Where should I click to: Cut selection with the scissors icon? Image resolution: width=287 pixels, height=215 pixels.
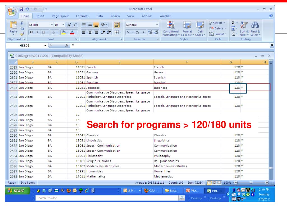point(22,23)
